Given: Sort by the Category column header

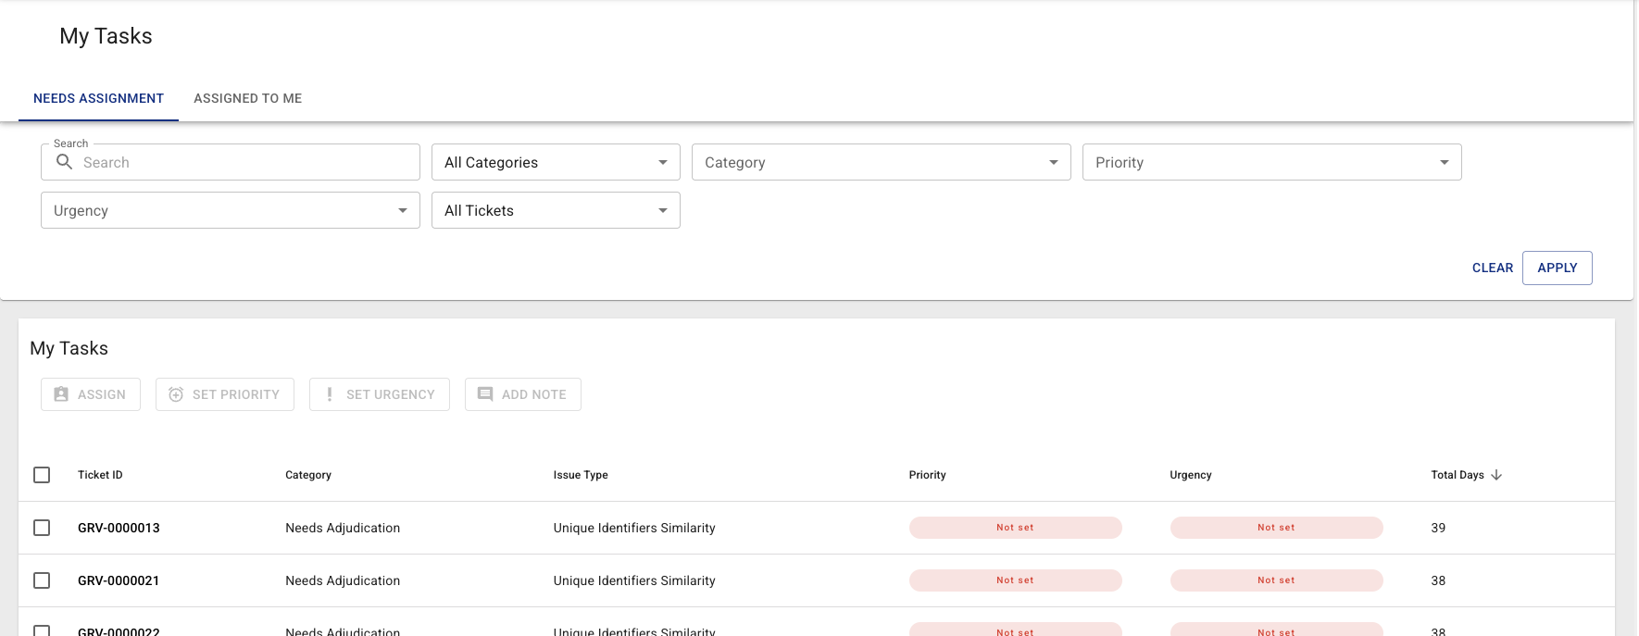Looking at the screenshot, I should coord(308,475).
